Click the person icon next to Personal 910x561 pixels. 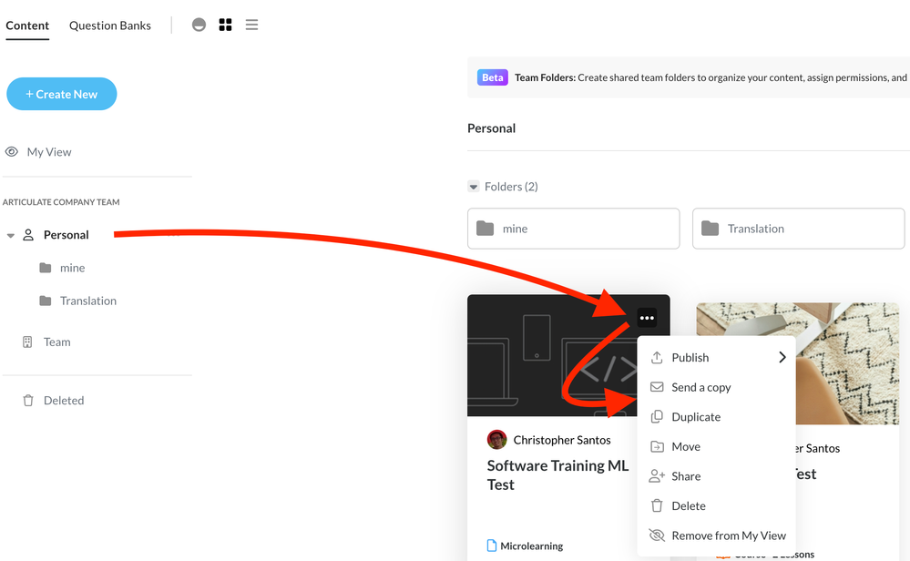[x=28, y=235]
